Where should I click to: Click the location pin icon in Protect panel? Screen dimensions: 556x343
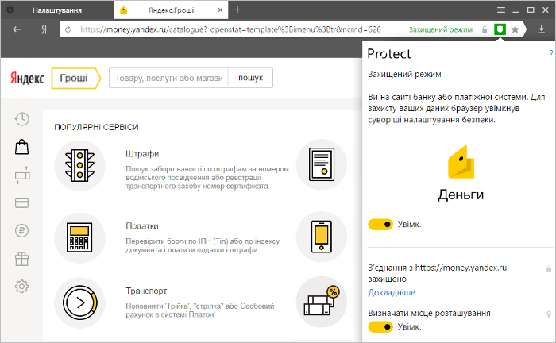click(x=549, y=314)
